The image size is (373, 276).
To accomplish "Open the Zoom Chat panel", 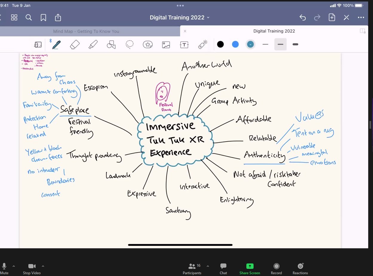I will (x=223, y=268).
